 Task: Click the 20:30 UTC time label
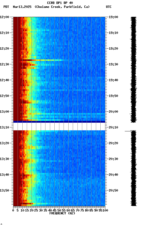coord(113,159)
